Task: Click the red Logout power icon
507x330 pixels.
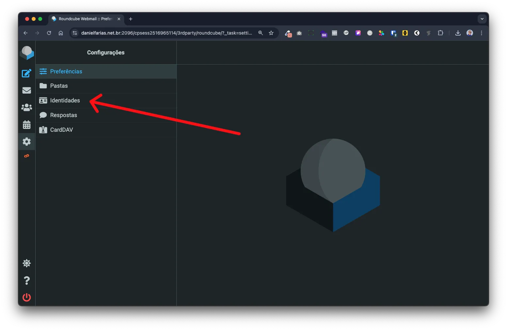Action: point(26,297)
